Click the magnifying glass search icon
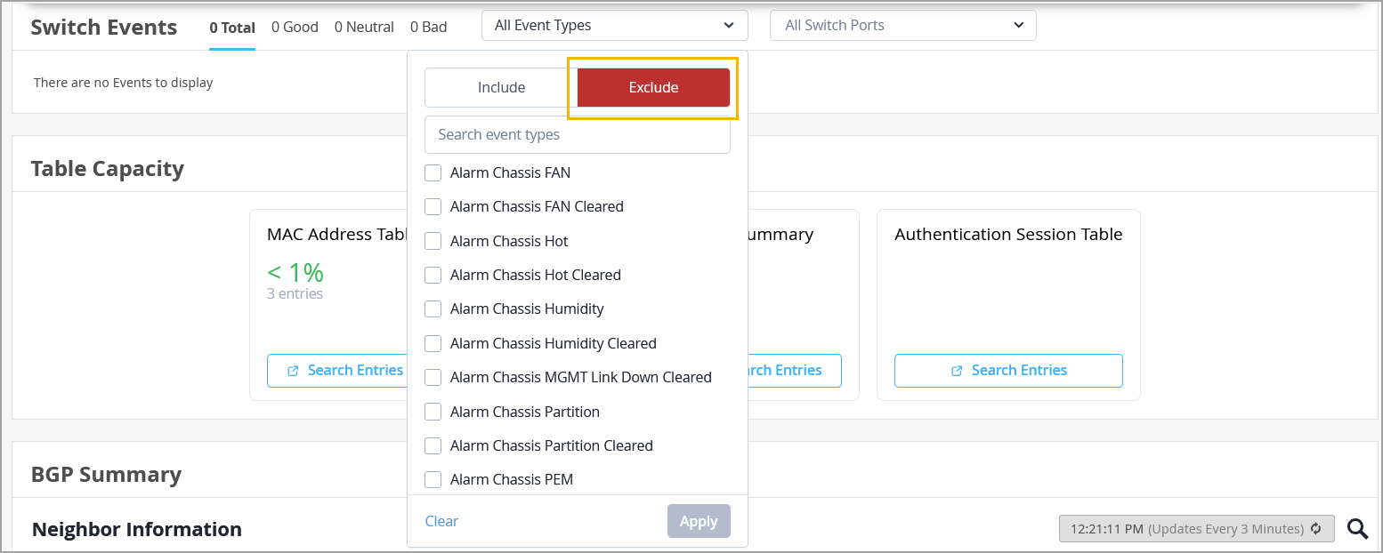 [x=1357, y=529]
